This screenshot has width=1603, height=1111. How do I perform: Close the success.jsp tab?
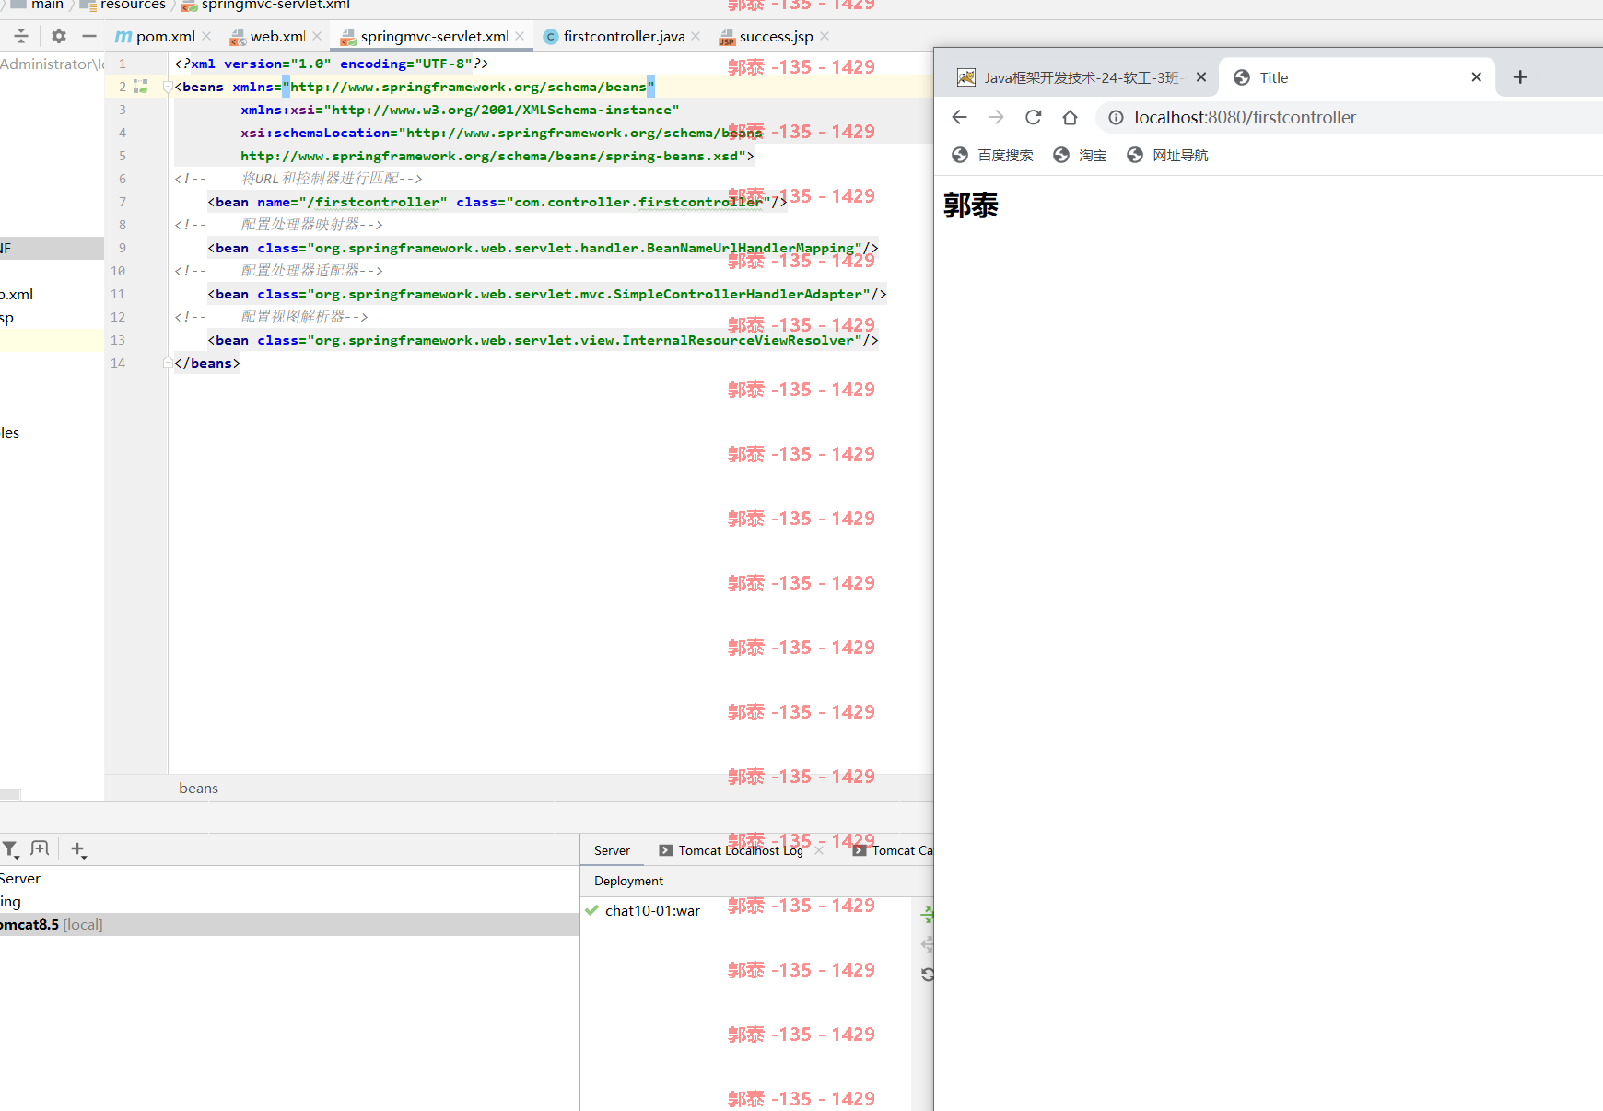tap(825, 36)
